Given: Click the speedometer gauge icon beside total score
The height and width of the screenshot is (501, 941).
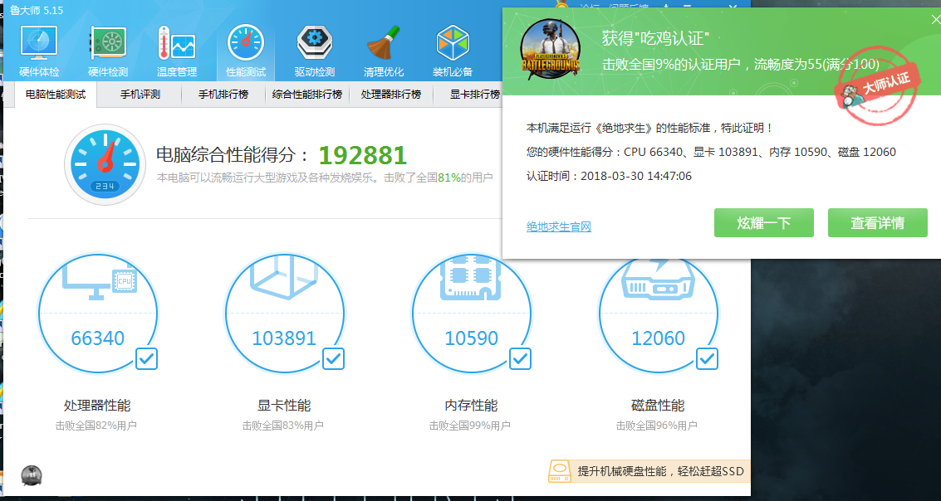Looking at the screenshot, I should click(x=105, y=164).
